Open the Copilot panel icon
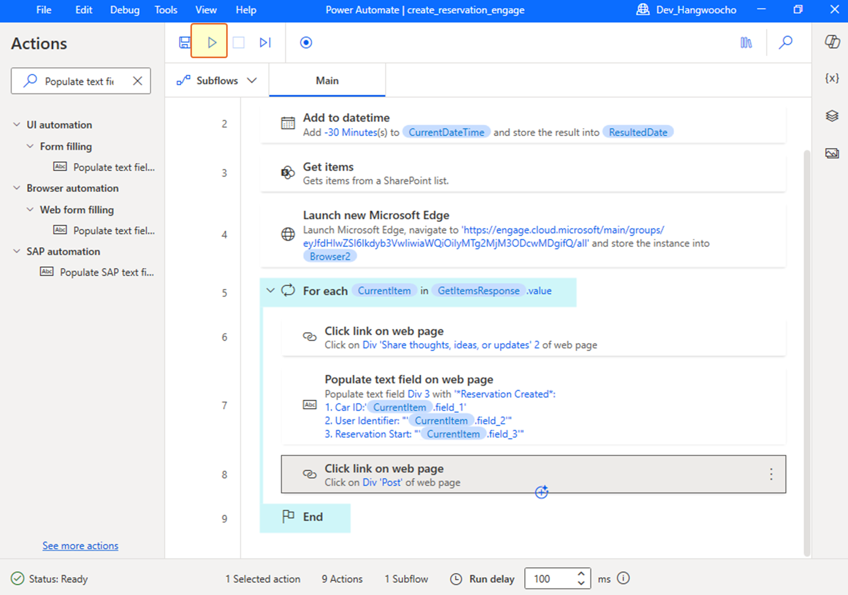Screen dimensions: 848x595 (x=832, y=42)
